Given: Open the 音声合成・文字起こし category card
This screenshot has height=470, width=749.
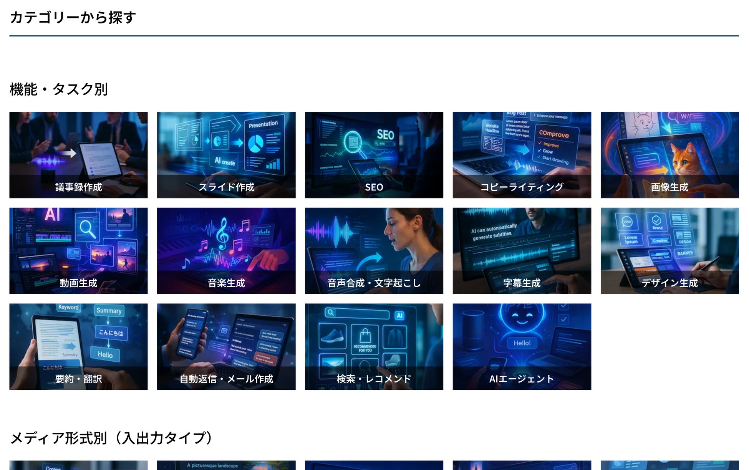Looking at the screenshot, I should click(x=374, y=246).
